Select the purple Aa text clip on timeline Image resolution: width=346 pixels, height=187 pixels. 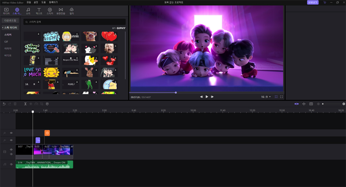(38, 140)
